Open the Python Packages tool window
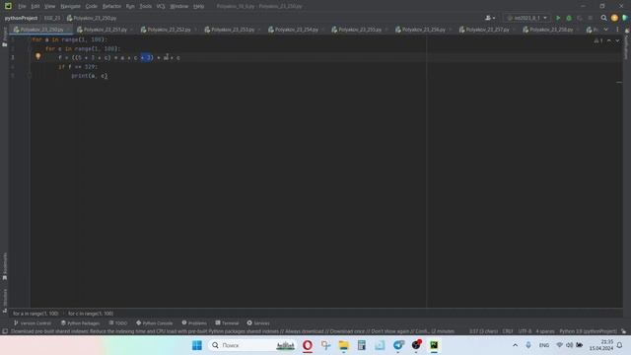631x355 pixels. (80, 323)
